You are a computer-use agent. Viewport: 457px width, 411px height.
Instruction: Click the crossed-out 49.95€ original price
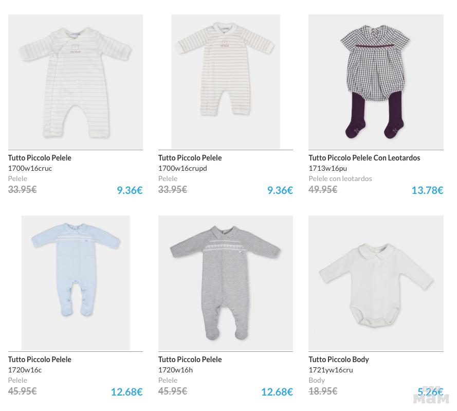(323, 189)
